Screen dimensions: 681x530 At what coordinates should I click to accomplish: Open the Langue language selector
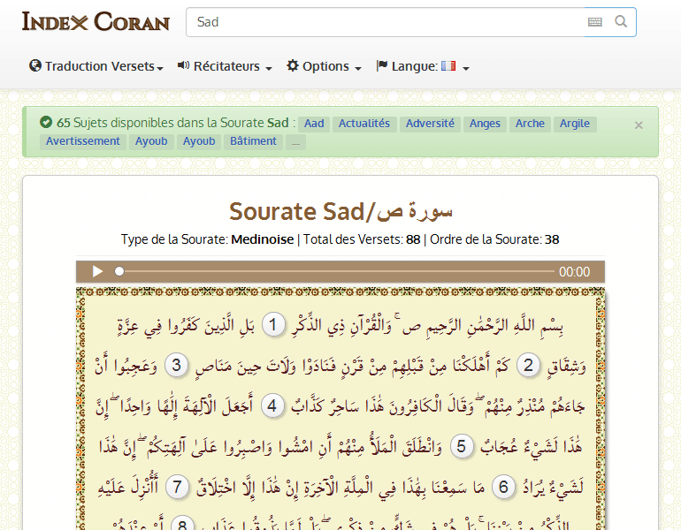pyautogui.click(x=423, y=66)
